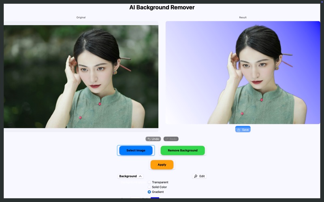This screenshot has width=324, height=202.
Task: Click the AI Background Remover title
Action: 162,7
